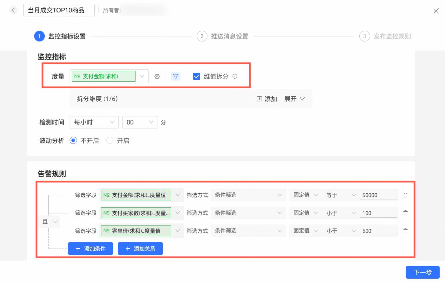Delete the 支付买家数 condition row
The image size is (445, 283).
pyautogui.click(x=406, y=213)
